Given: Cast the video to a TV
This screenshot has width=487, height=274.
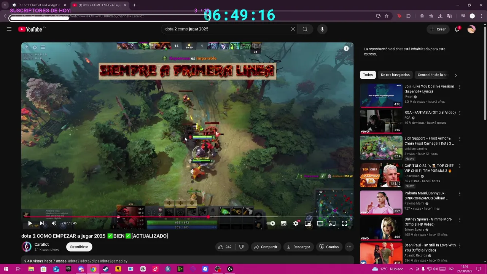Looking at the screenshot, I should [332, 223].
